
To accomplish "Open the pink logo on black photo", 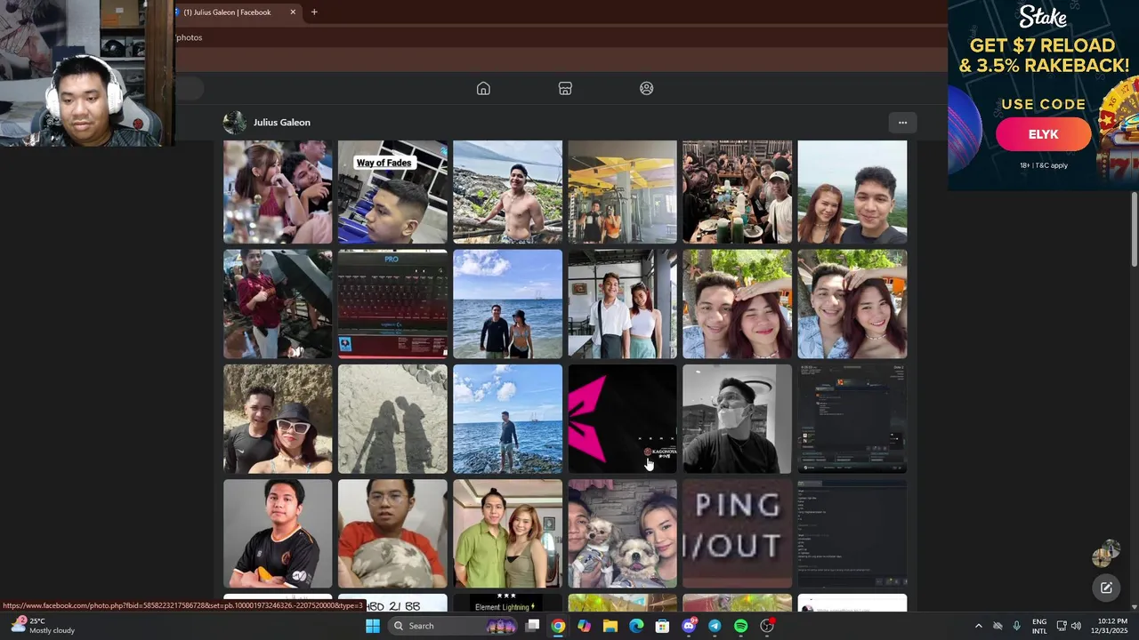I will pyautogui.click(x=622, y=419).
